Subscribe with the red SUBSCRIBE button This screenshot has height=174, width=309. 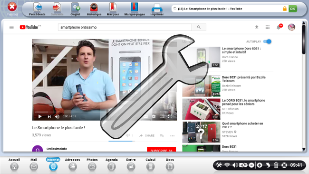[x=162, y=150]
